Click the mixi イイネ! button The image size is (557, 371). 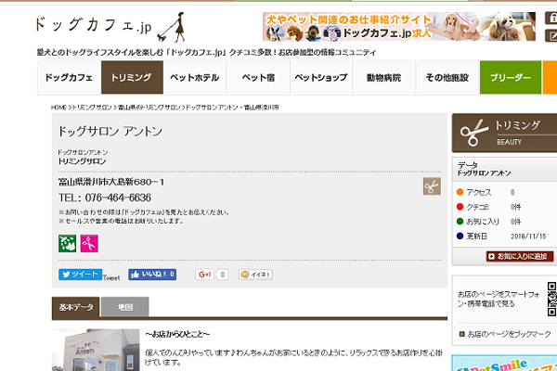pos(256,275)
